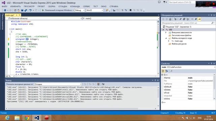Open Internet Explorer from the taskbar

[x=7, y=118]
